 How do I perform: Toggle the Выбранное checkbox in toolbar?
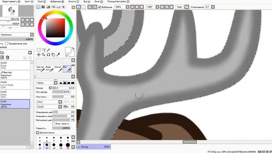(x=99, y=7)
